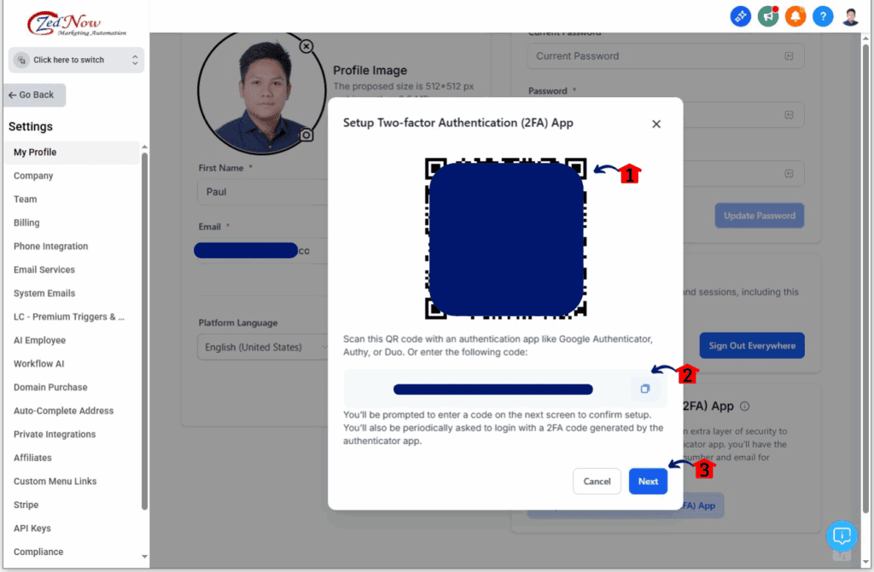
Task: Copy the 2FA secret code
Action: (x=645, y=389)
